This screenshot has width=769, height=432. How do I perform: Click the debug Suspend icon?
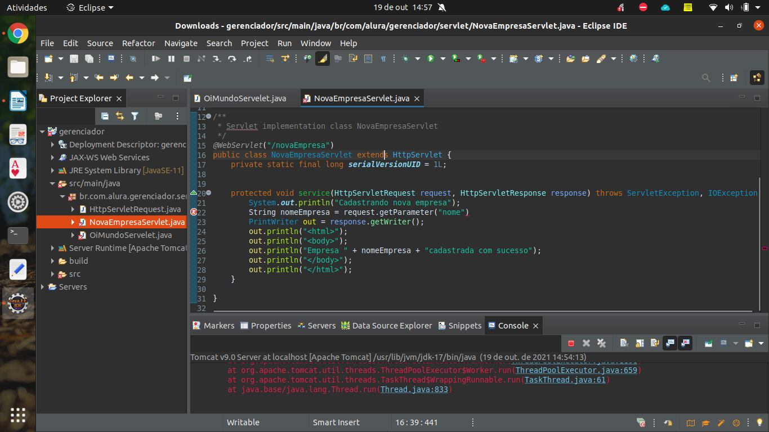coord(171,58)
